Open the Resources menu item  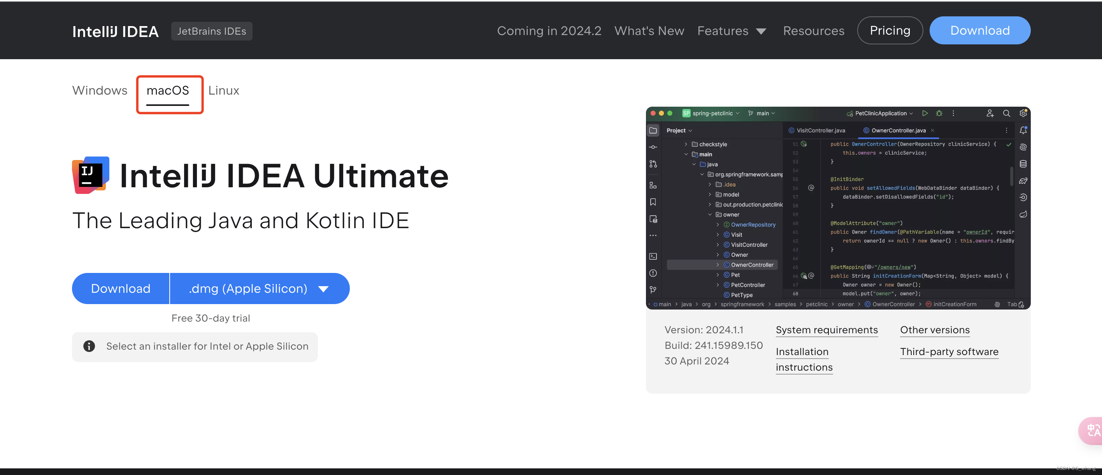[813, 31]
